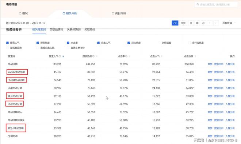The height and width of the screenshot is (144, 241).
Task: Click help icon beside 搜索热度 column header
Action: click(93, 56)
